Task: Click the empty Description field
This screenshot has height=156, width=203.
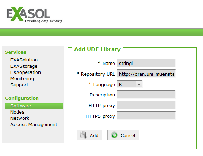Action: [x=146, y=94]
